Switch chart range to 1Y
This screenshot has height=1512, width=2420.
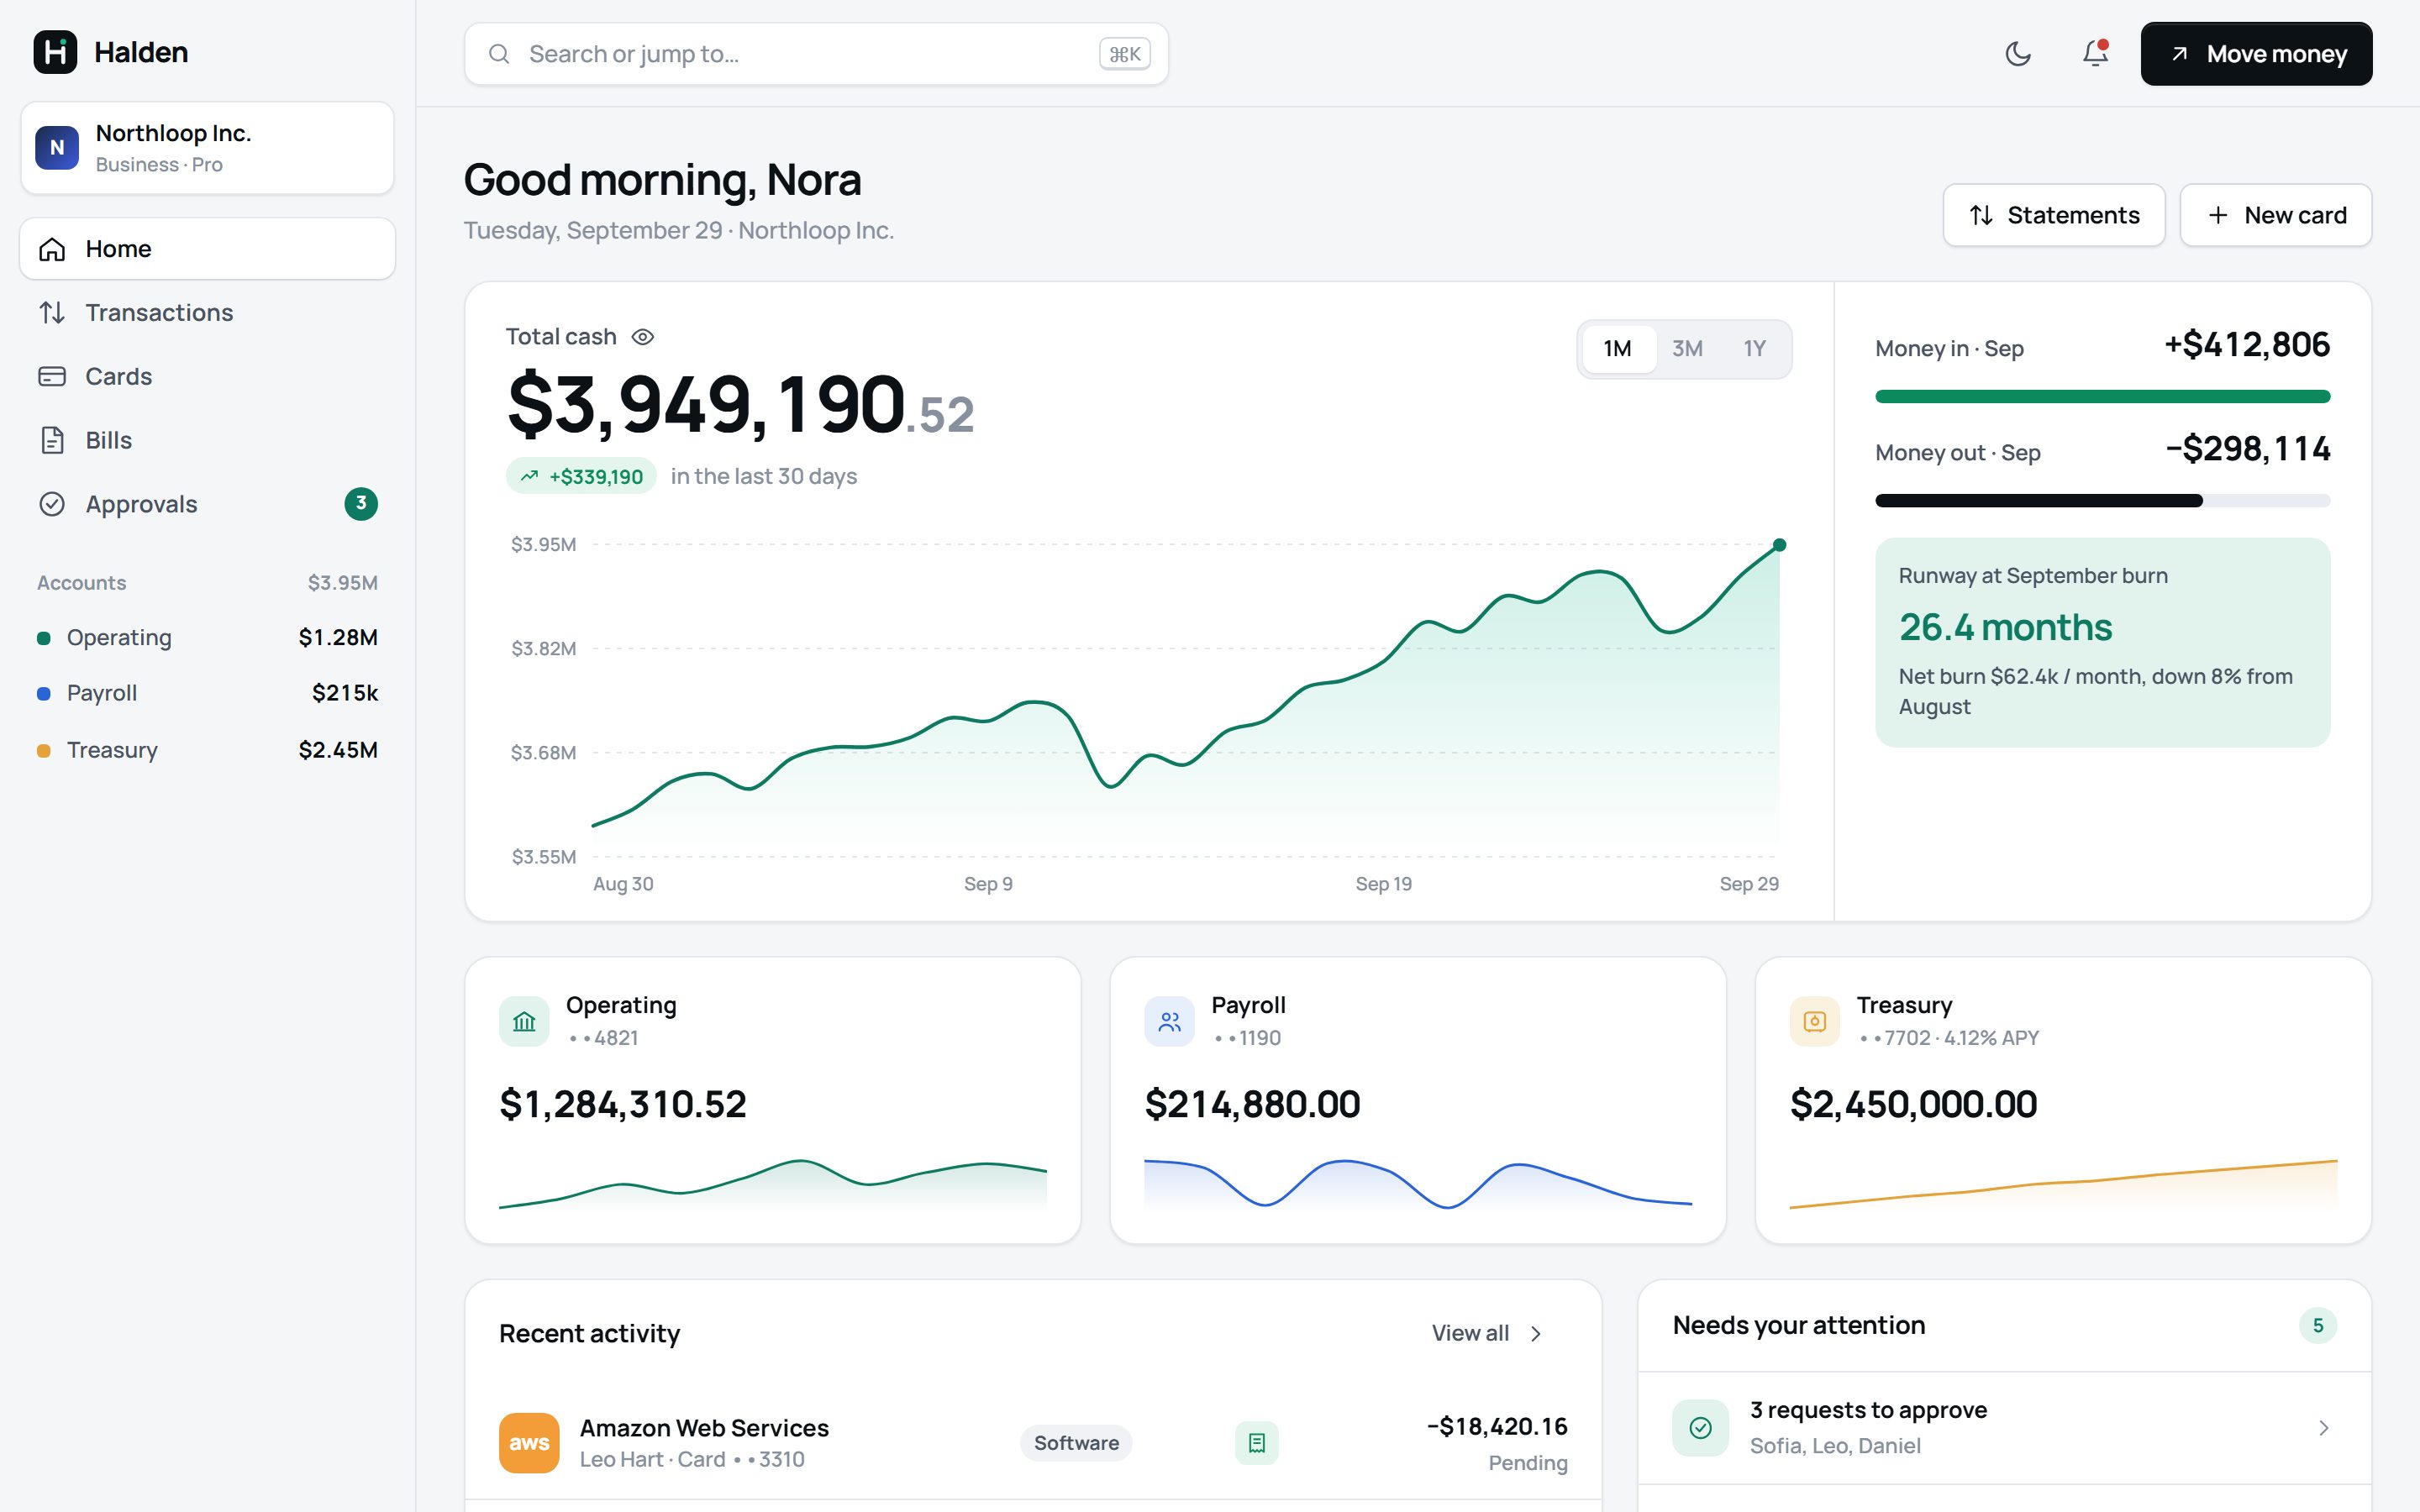1754,349
